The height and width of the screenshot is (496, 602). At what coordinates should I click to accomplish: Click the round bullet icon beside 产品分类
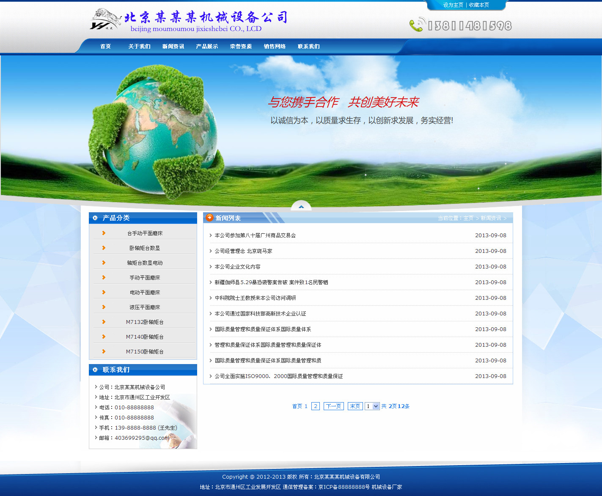tap(95, 218)
